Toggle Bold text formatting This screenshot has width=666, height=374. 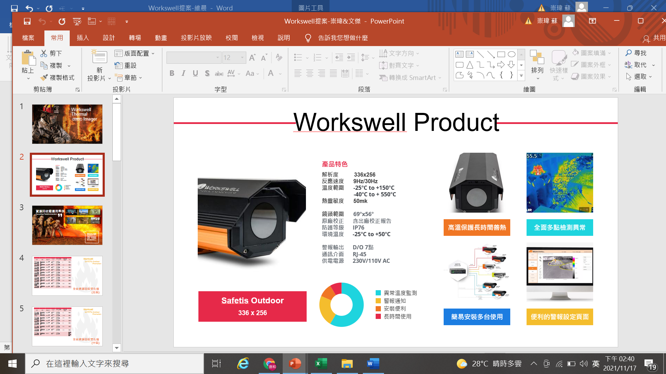point(172,73)
